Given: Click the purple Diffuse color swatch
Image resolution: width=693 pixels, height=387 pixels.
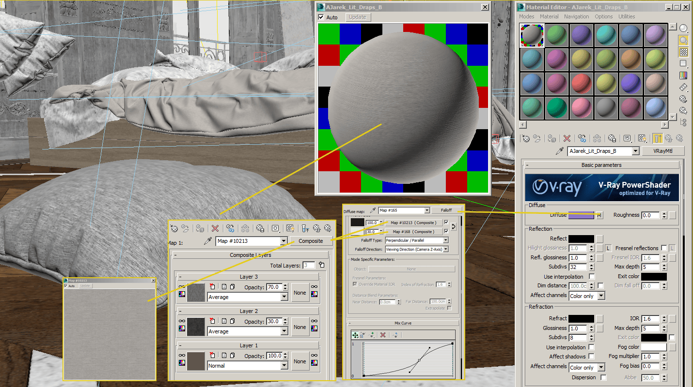Looking at the screenshot, I should pyautogui.click(x=581, y=215).
